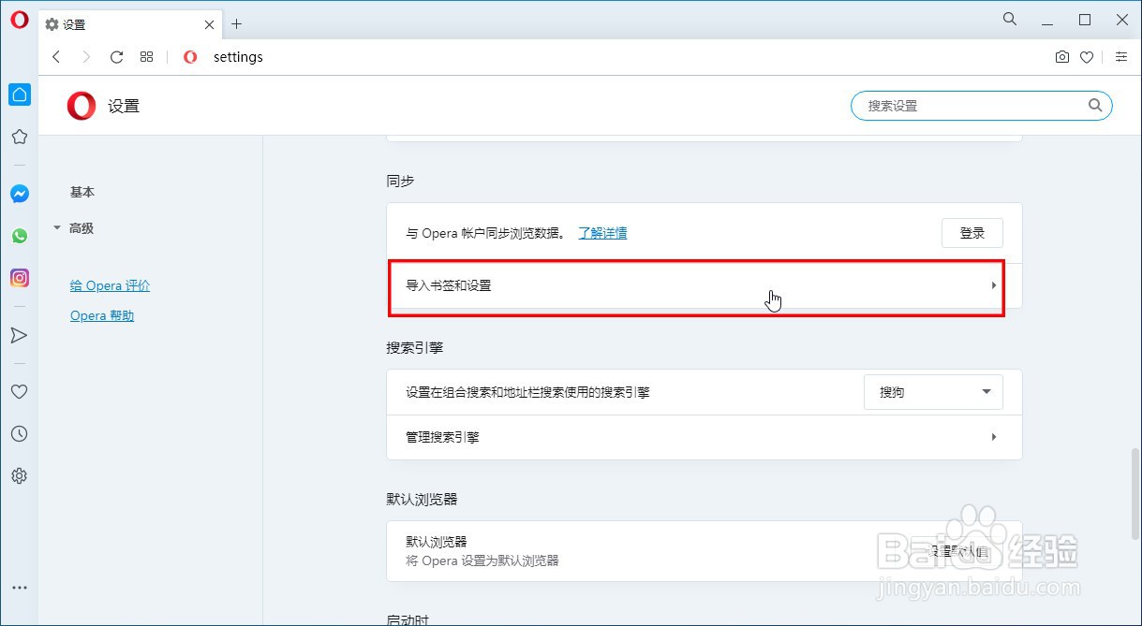
Task: Go forward with the forward arrow
Action: 86,57
